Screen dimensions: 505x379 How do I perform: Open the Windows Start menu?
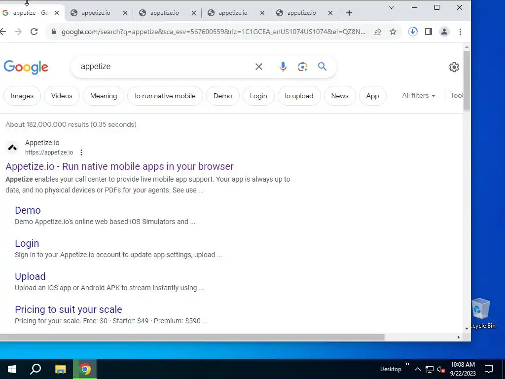click(x=12, y=369)
